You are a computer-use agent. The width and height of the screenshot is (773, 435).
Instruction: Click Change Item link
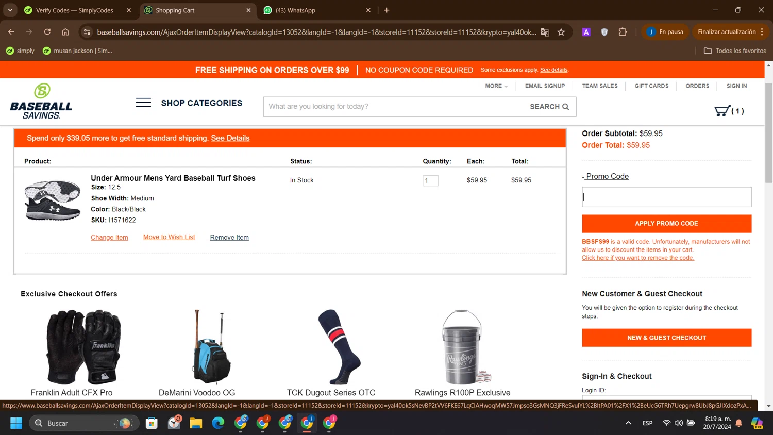point(109,238)
